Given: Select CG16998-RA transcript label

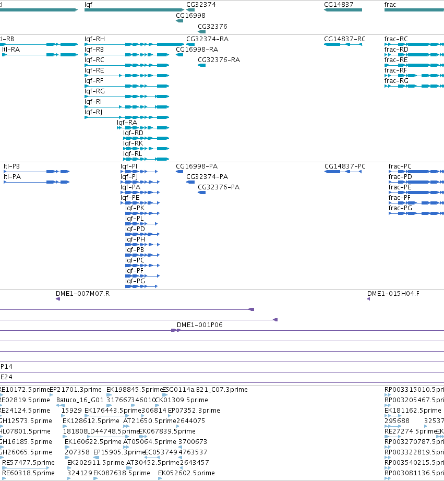Looking at the screenshot, I should click(197, 50).
